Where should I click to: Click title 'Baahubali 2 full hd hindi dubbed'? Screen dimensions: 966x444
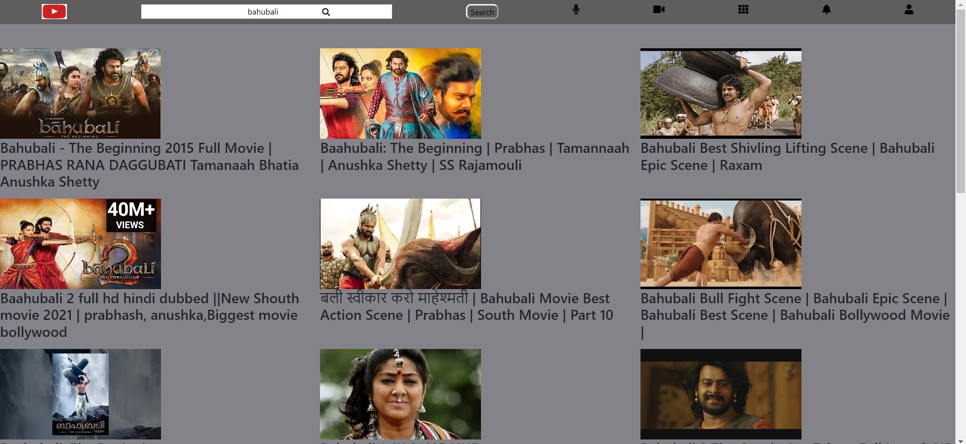click(x=149, y=315)
